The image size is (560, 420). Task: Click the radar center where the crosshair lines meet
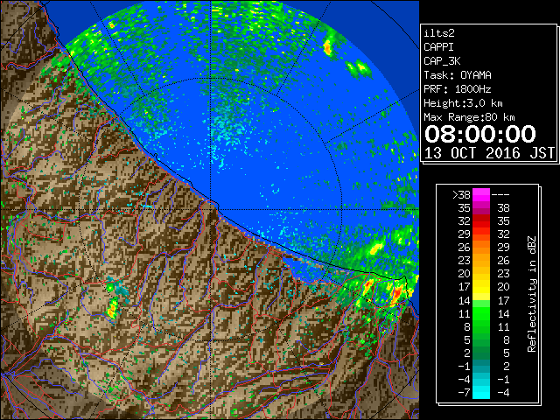point(211,209)
